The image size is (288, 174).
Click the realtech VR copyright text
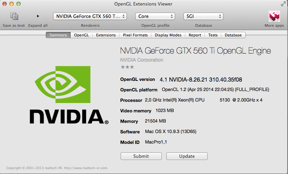57,168
